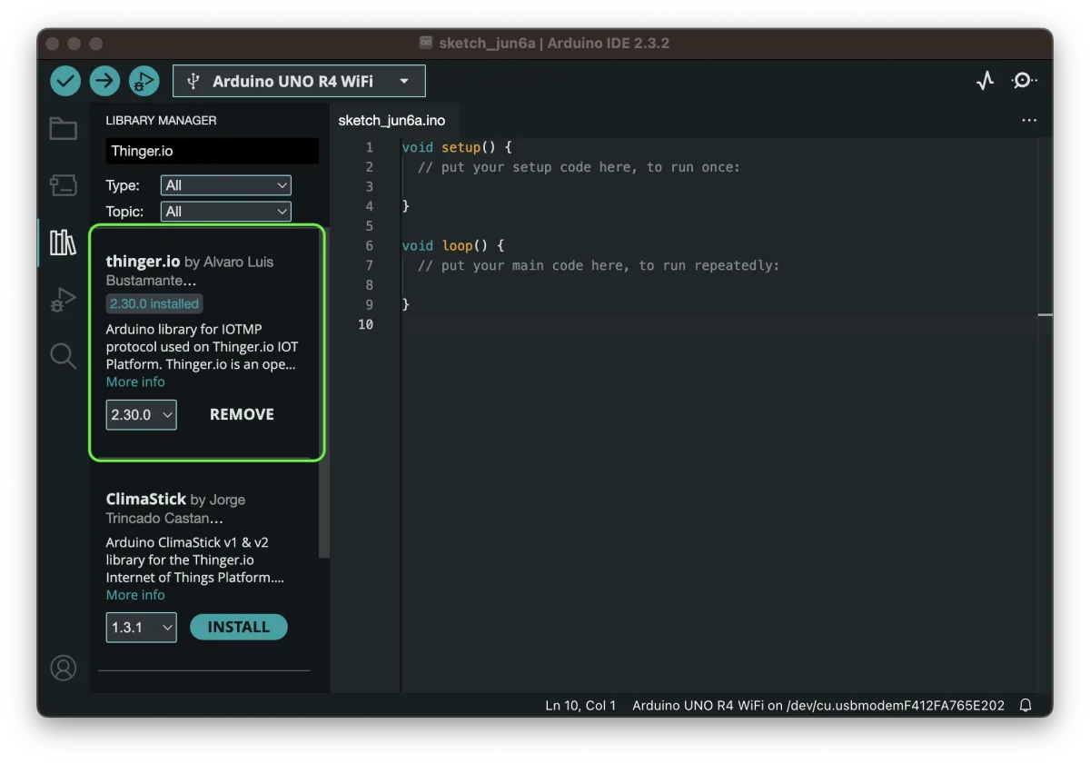This screenshot has height=763, width=1090.
Task: Click the setup code comment line
Action: click(579, 166)
